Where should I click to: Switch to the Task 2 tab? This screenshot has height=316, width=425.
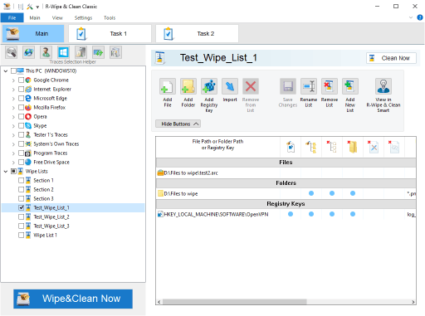click(197, 34)
